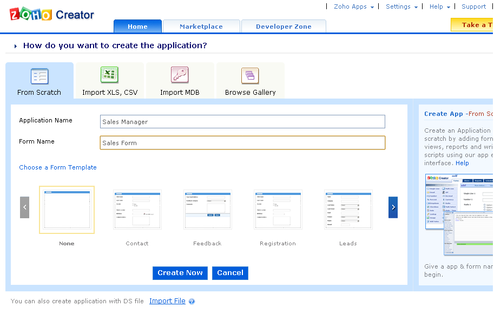This screenshot has height=313, width=494.
Task: Select the Contact form template thumbnail
Action: [137, 210]
